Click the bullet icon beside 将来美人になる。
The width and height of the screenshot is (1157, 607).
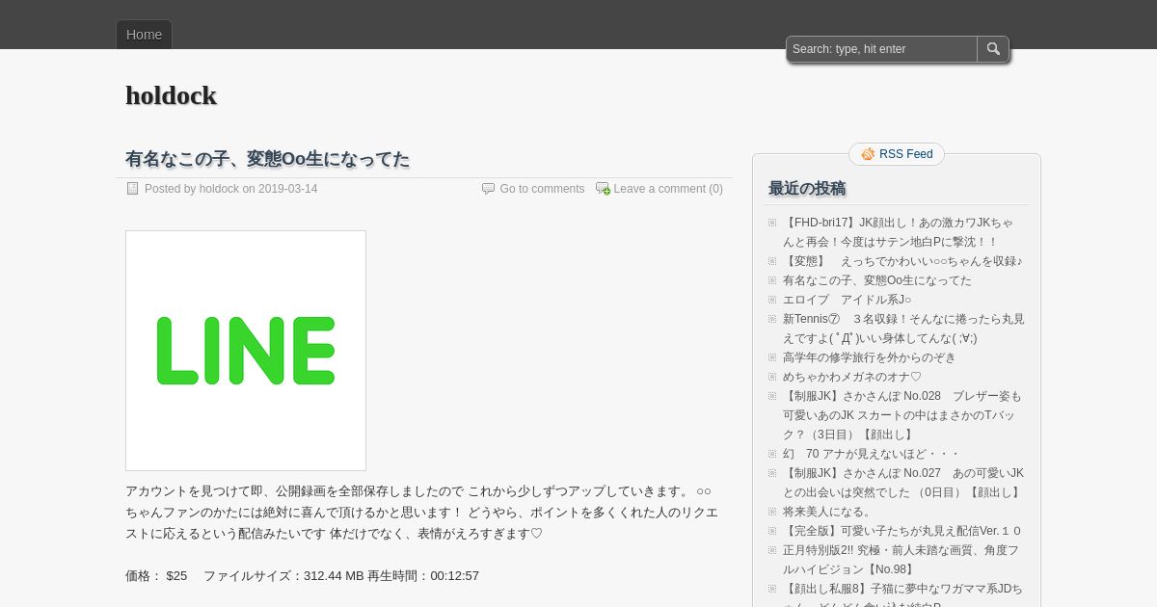click(772, 512)
